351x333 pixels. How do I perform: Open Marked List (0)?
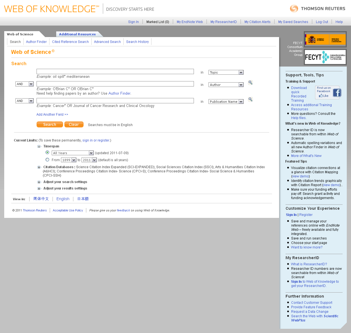(x=158, y=22)
